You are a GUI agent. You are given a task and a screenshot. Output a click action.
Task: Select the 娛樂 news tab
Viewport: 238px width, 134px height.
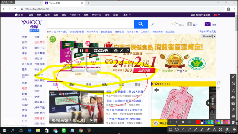click(x=88, y=85)
